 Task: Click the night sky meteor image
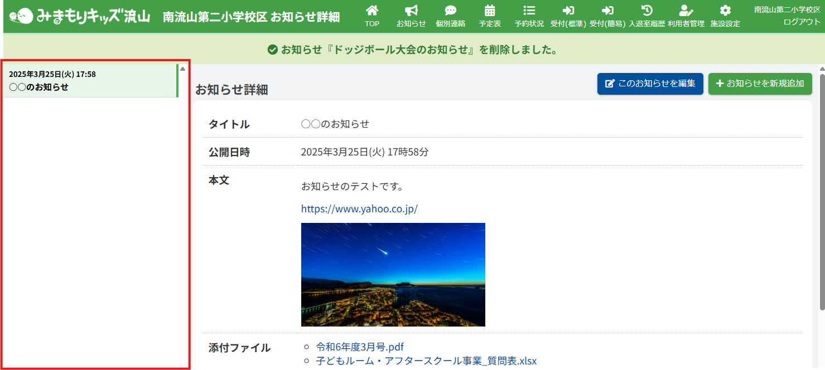pos(393,275)
